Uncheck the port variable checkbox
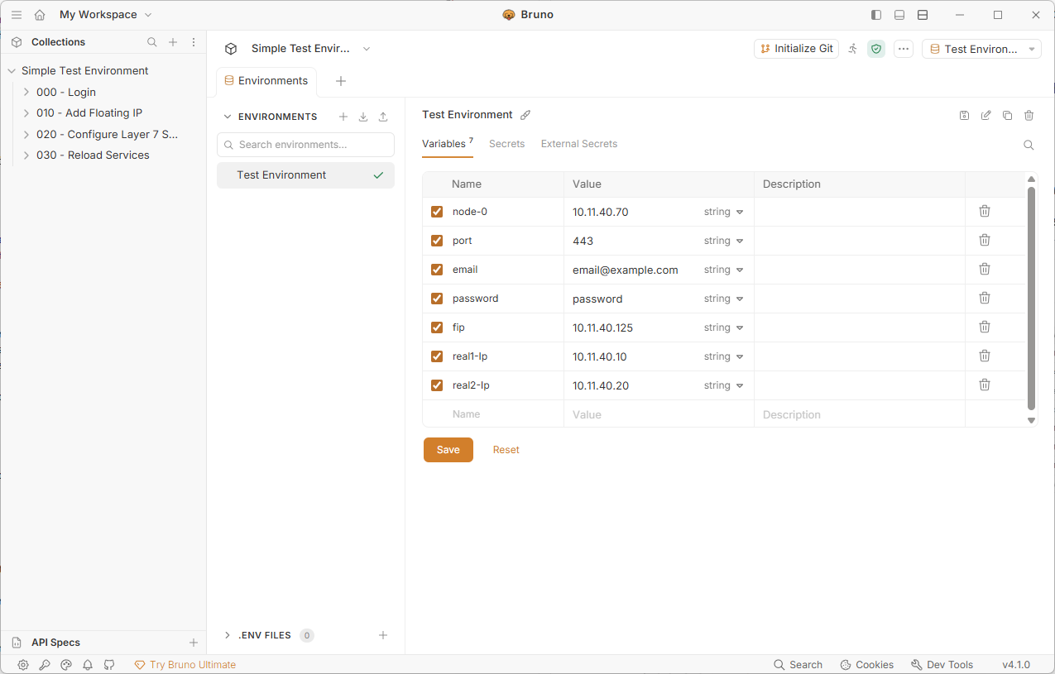This screenshot has height=674, width=1055. [x=437, y=241]
